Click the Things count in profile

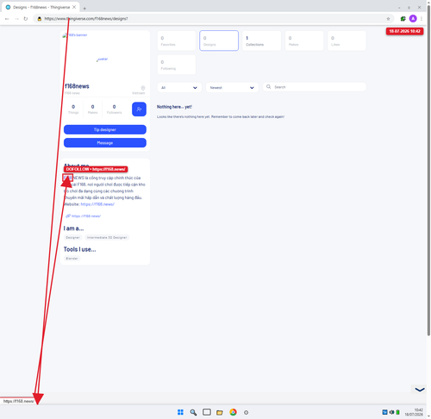[73, 109]
